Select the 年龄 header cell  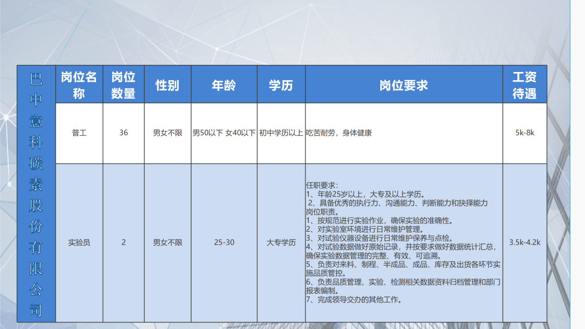pyautogui.click(x=224, y=84)
